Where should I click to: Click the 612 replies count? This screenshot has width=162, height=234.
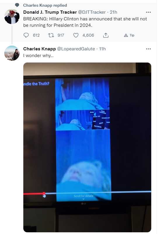point(36,35)
